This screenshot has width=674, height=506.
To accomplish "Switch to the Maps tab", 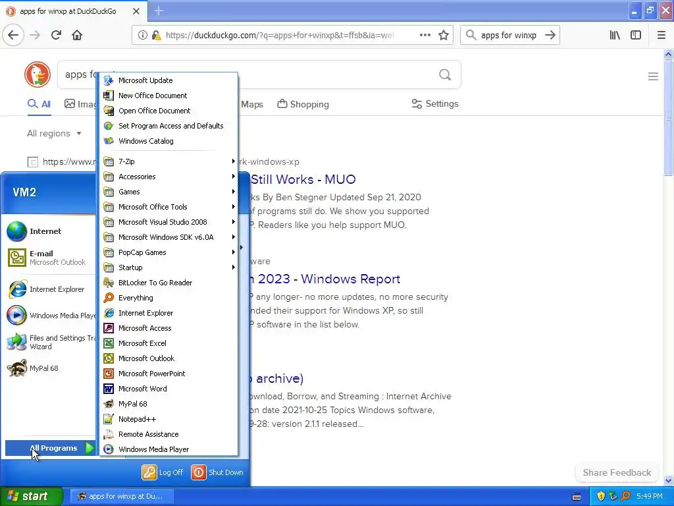I will pos(252,104).
